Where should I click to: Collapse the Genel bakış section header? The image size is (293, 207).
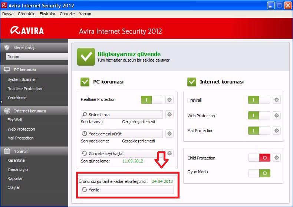click(34, 47)
